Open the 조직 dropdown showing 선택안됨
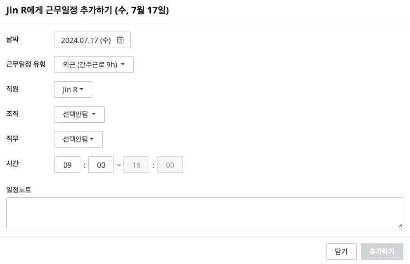The height and width of the screenshot is (264, 410). [x=79, y=114]
